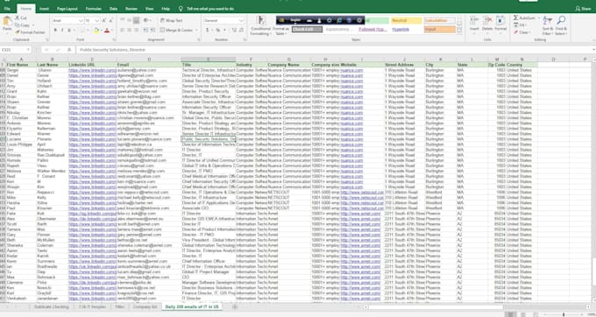Apply Percent Style format
596x317 pixels.
pyautogui.click(x=217, y=30)
